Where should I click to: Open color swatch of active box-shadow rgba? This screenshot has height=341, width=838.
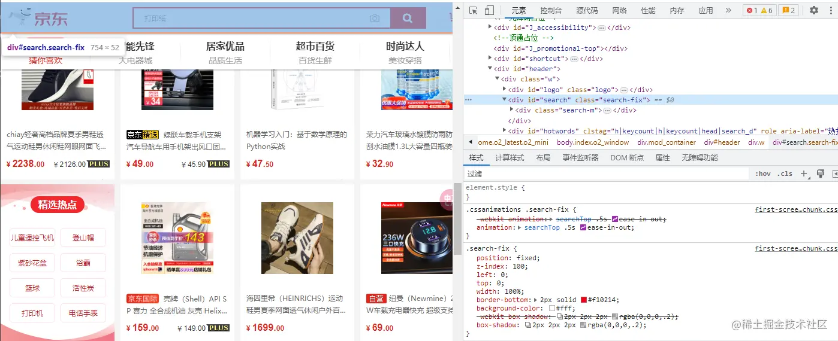tap(584, 325)
